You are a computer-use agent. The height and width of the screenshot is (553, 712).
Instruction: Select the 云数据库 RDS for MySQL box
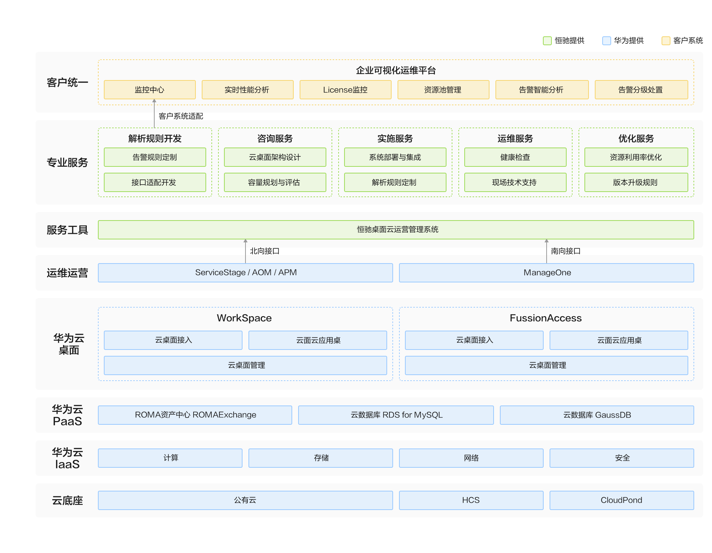396,415
